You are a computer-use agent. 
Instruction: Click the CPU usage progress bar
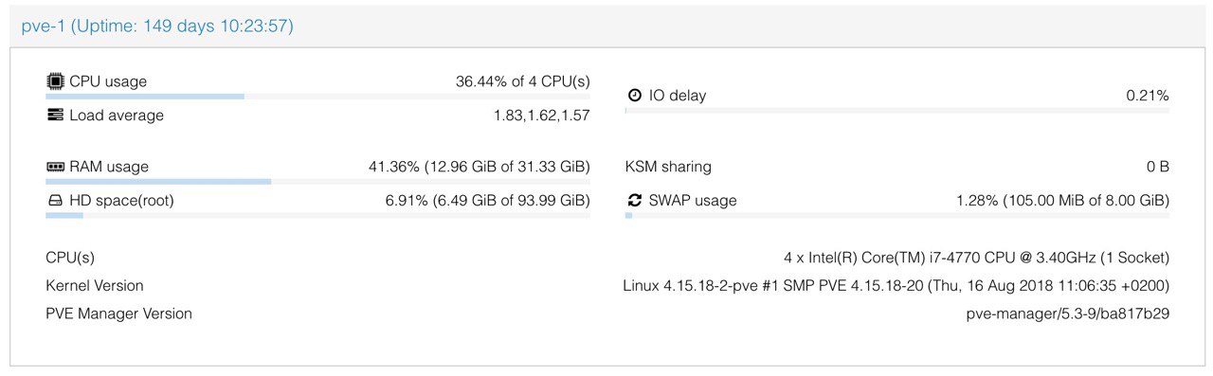pyautogui.click(x=317, y=97)
